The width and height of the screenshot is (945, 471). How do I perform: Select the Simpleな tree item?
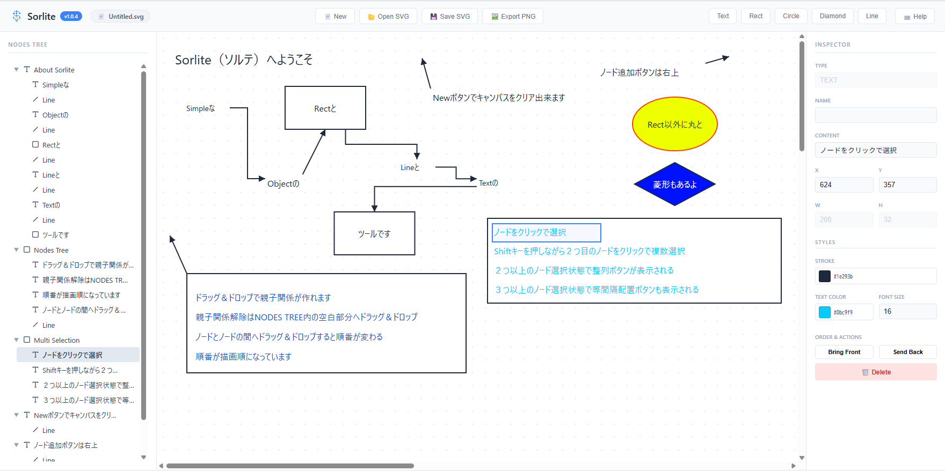(x=78, y=85)
